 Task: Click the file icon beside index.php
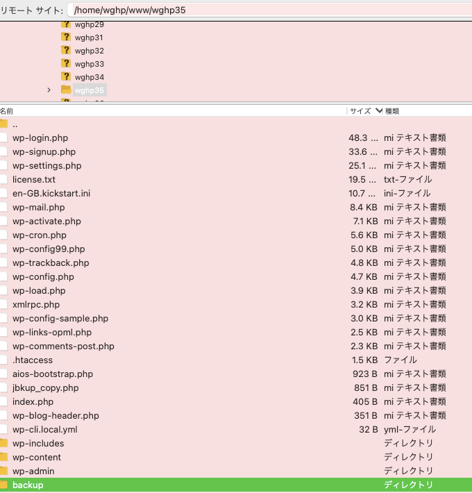pos(3,401)
